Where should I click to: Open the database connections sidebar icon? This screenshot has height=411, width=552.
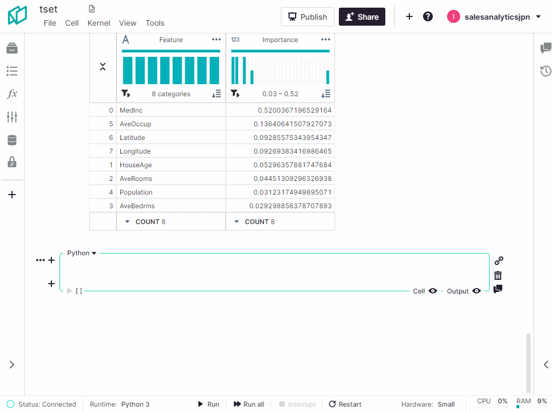pos(12,140)
